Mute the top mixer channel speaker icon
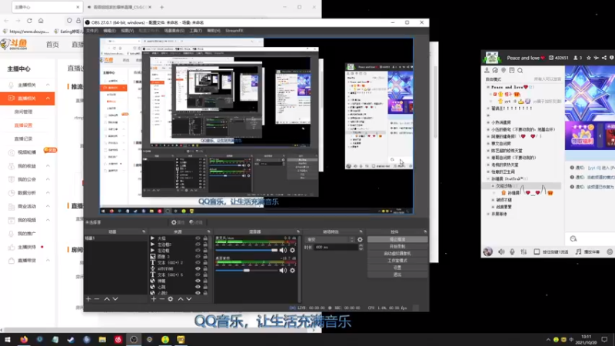615x346 pixels. 283,250
